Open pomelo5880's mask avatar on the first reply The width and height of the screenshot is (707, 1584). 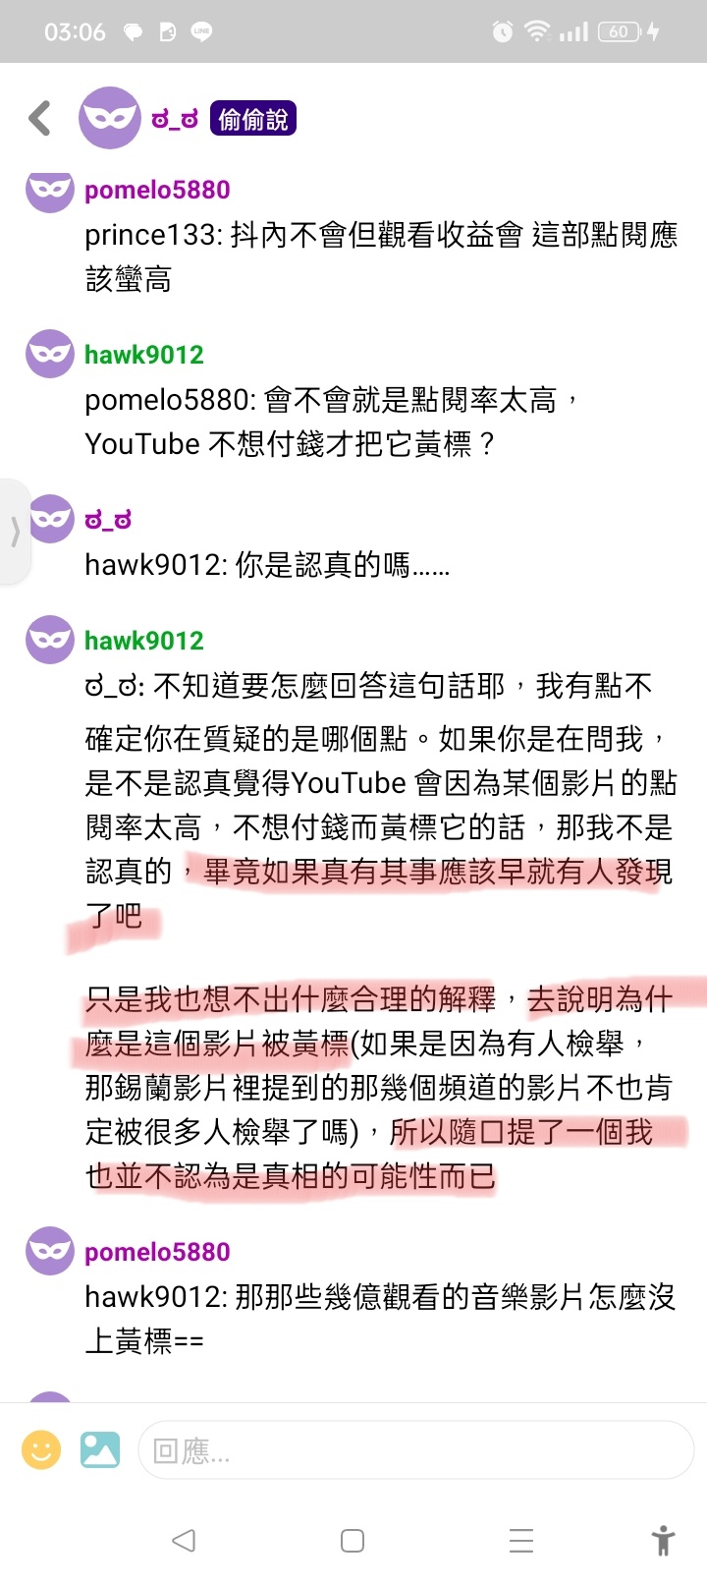[50, 189]
